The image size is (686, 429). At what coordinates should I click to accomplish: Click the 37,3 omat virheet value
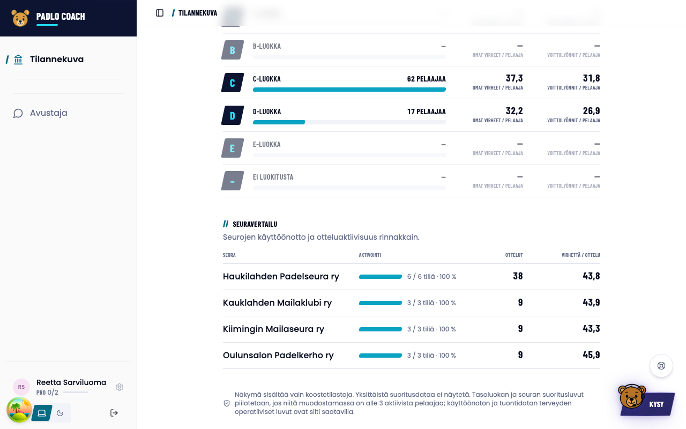(514, 78)
